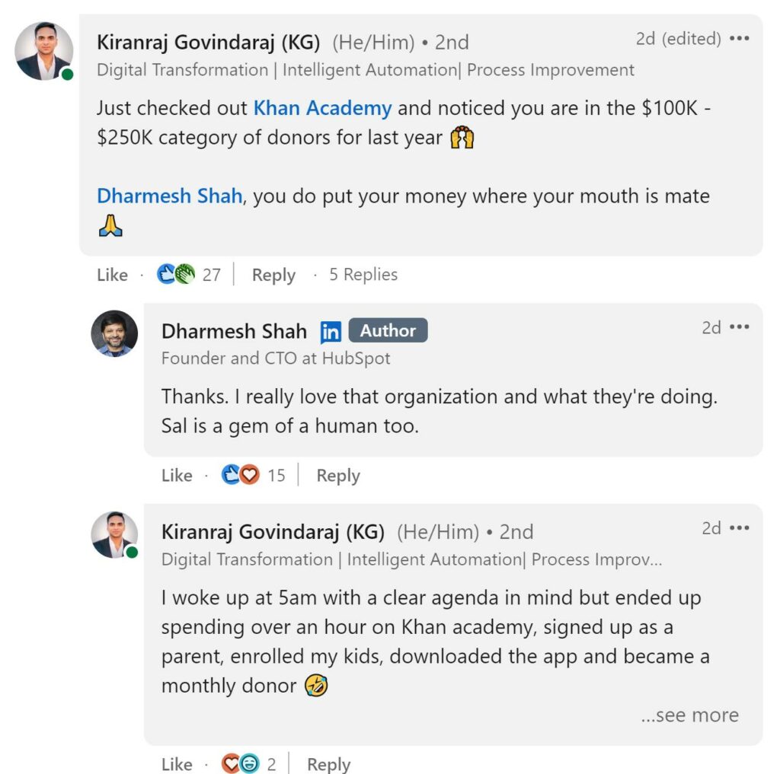Click the Dharmesh Shah mention link
The image size is (780, 774).
(169, 196)
